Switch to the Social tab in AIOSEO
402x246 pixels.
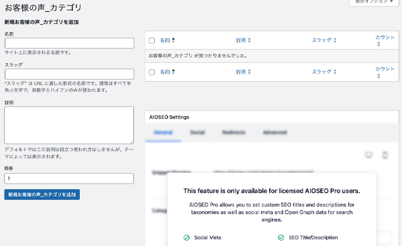[x=198, y=132]
